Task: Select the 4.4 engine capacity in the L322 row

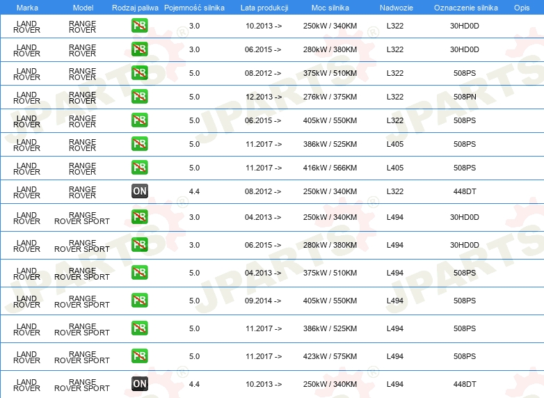Action: (x=194, y=191)
